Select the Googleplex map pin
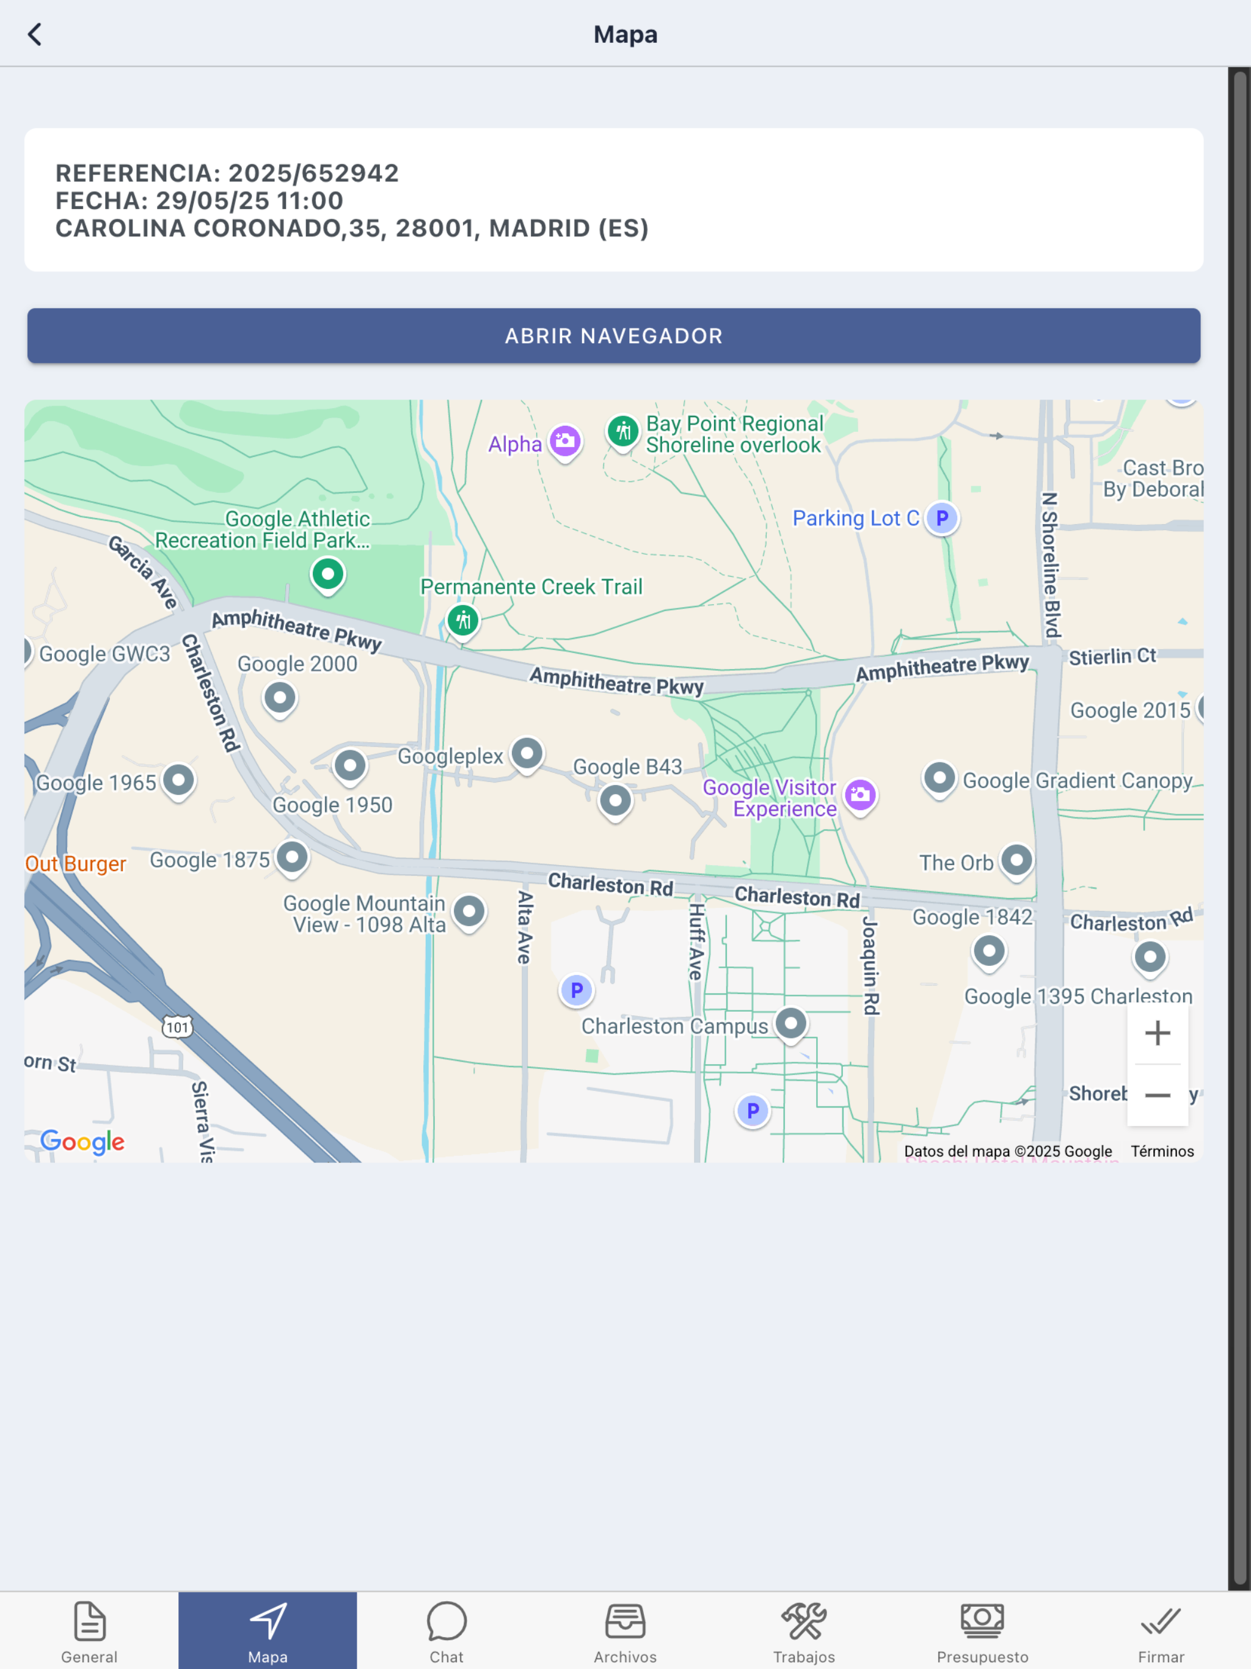The width and height of the screenshot is (1251, 1669). (x=527, y=754)
